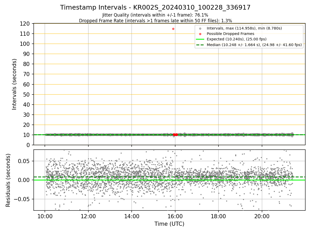Click the 12:00 x-axis tick label

point(88,216)
